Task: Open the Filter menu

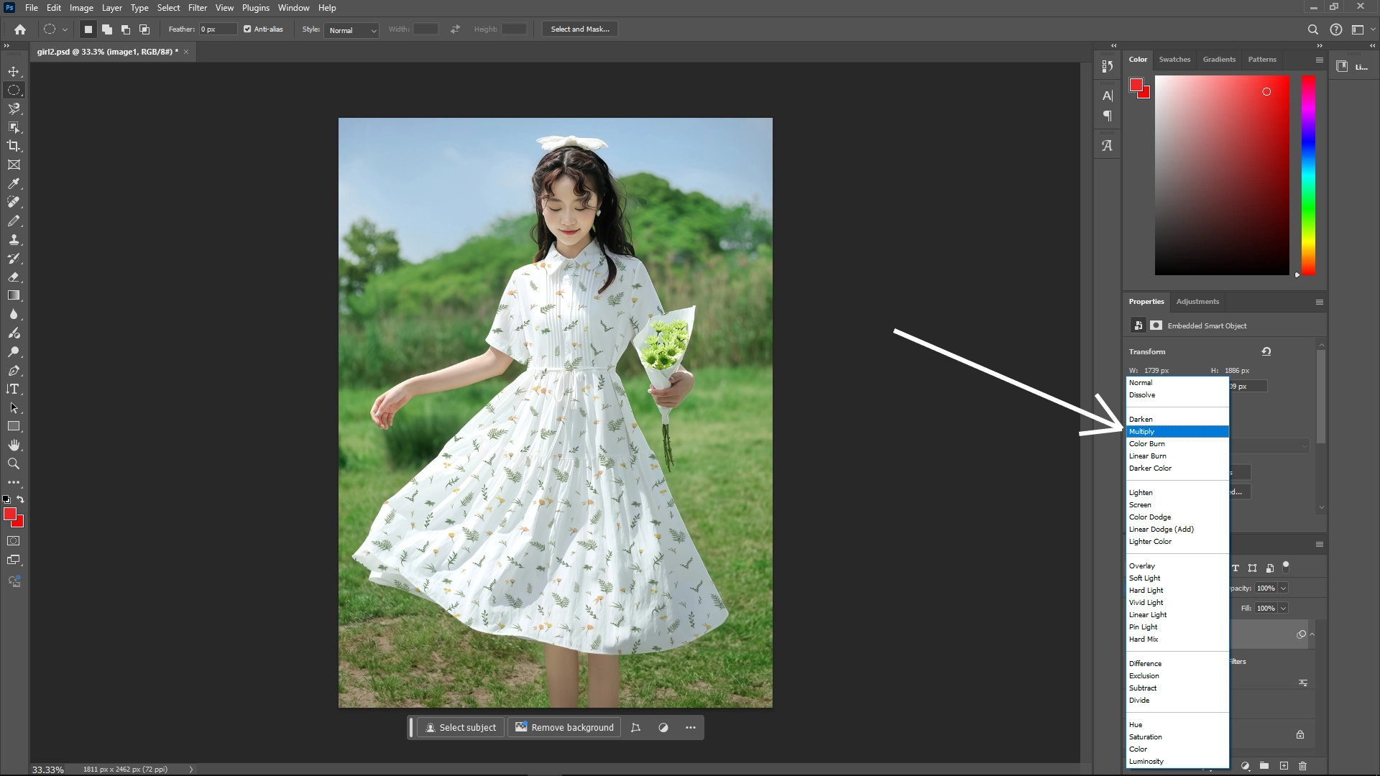Action: coord(198,7)
